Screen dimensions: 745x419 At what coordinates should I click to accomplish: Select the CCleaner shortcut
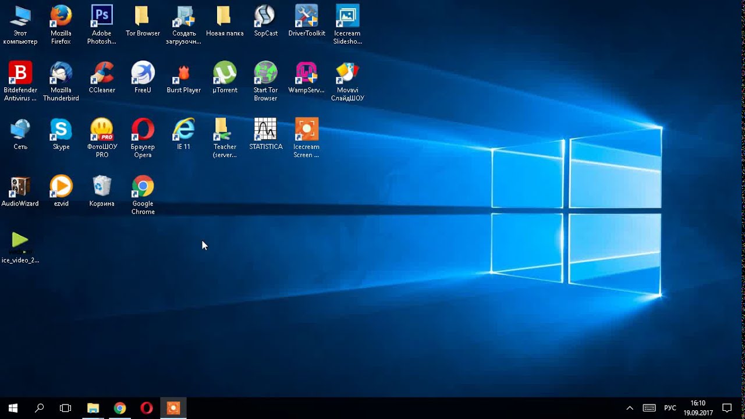click(x=102, y=78)
